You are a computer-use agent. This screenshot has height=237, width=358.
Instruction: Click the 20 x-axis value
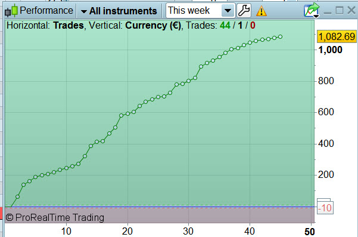(x=127, y=231)
